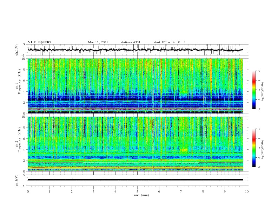The image size is (278, 215).
Task: Select the "start UT = 4 :0 :1" text
Action: click(170, 42)
